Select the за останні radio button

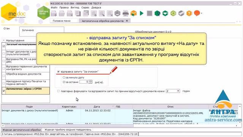pos(64,82)
